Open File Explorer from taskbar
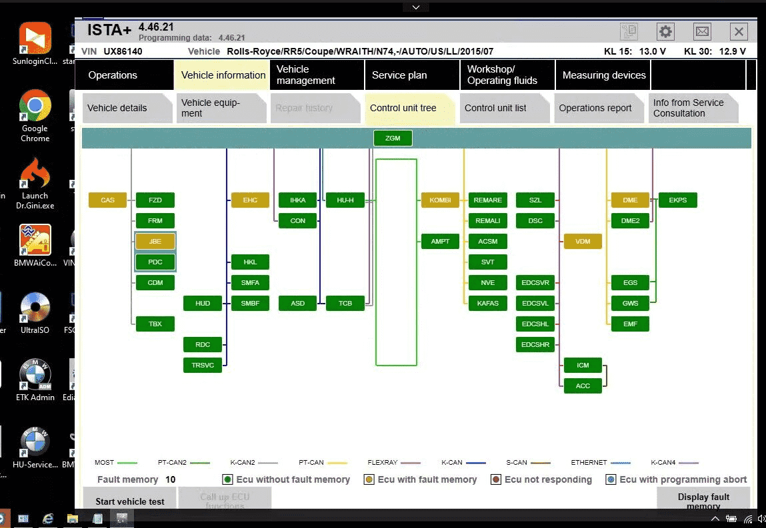The height and width of the screenshot is (528, 766). (x=72, y=518)
